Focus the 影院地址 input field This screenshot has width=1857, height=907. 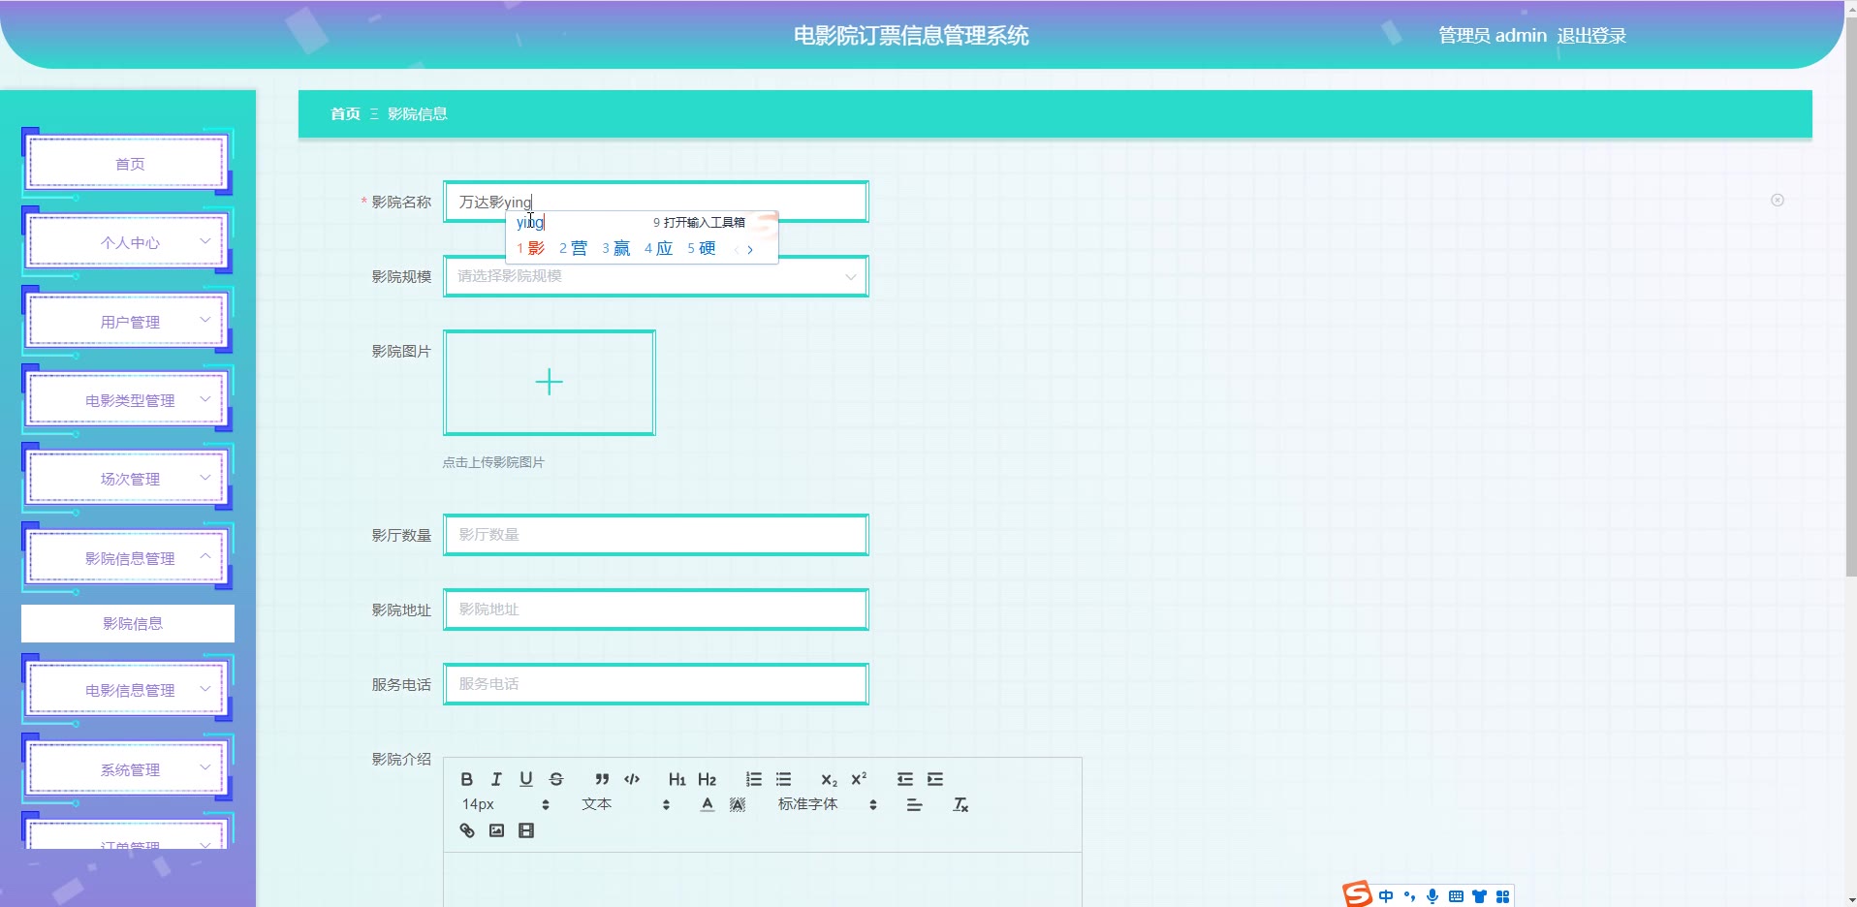(x=656, y=610)
